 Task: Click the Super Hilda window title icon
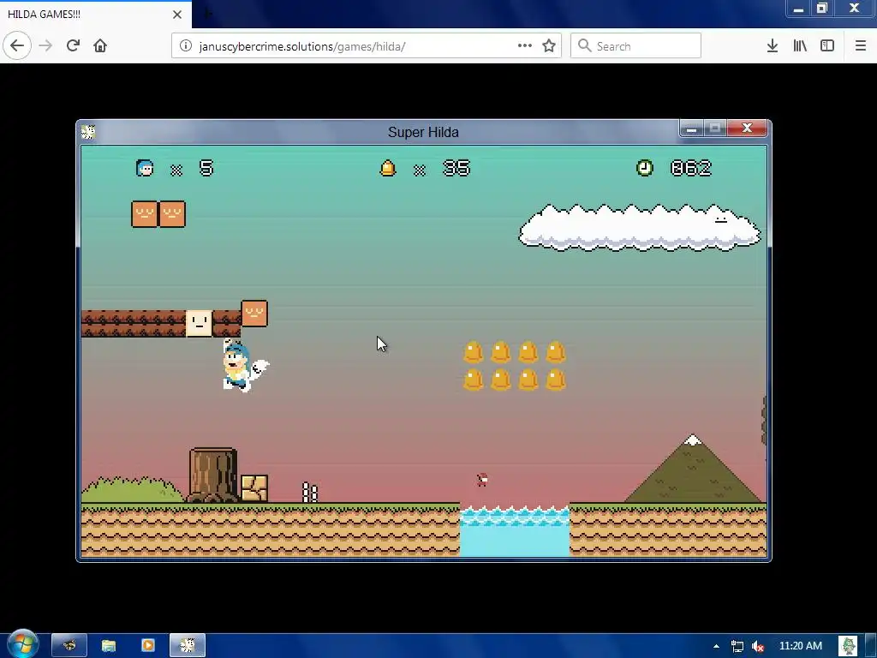click(88, 132)
